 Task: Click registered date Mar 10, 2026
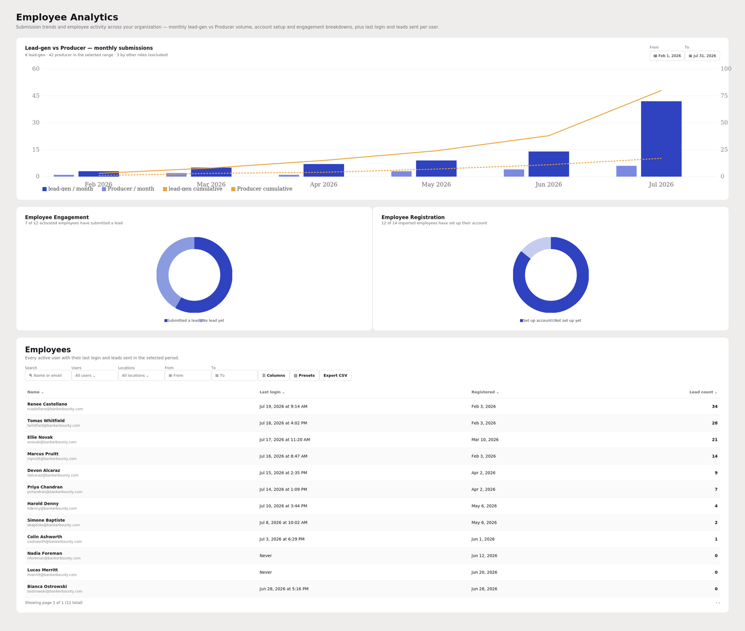485,440
